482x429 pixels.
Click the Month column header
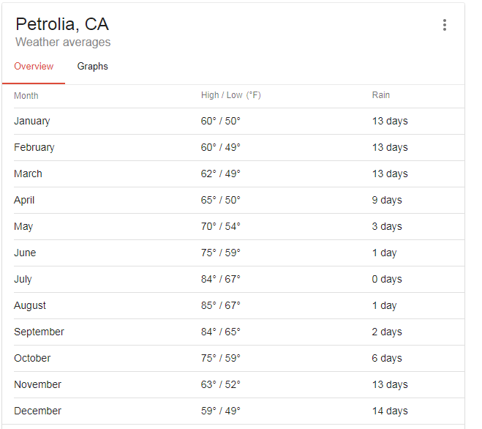pyautogui.click(x=26, y=96)
